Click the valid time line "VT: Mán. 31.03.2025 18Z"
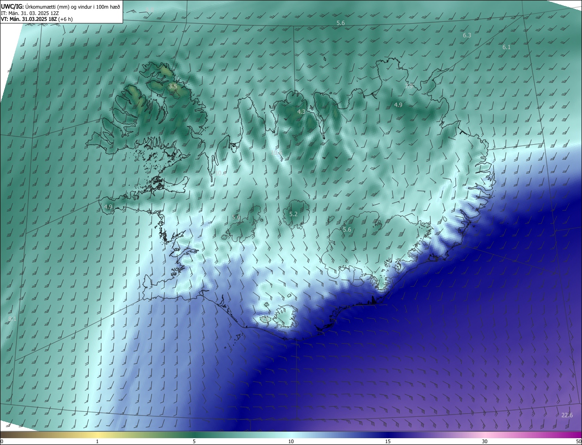The width and height of the screenshot is (582, 445). 29,19
